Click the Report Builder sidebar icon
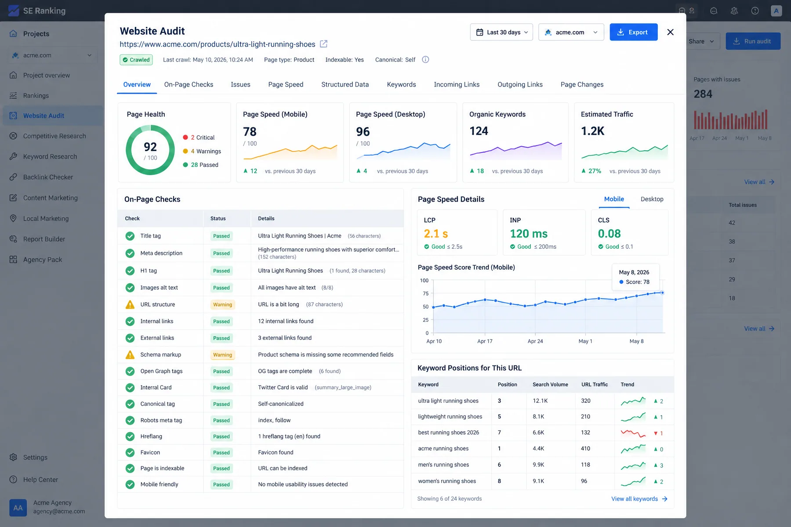This screenshot has width=791, height=527. point(14,239)
